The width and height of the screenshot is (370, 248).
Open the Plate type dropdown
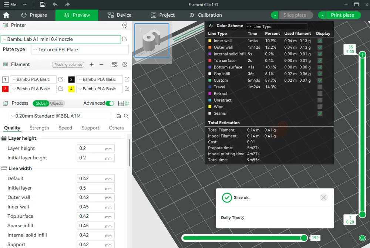[80, 50]
